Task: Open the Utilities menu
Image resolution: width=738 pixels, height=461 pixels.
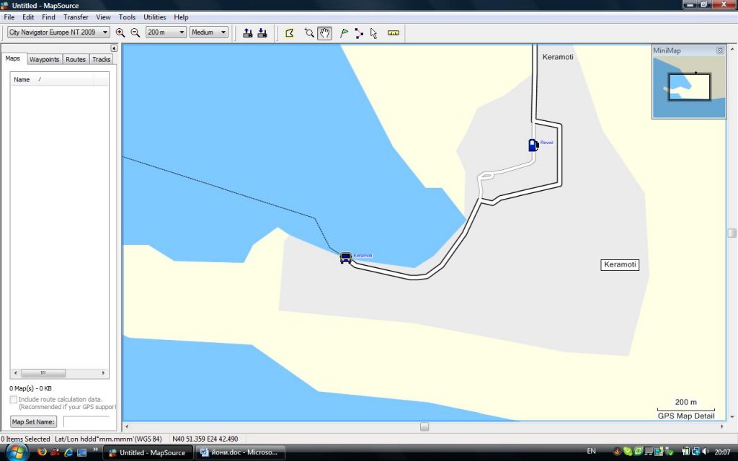Action: (154, 17)
